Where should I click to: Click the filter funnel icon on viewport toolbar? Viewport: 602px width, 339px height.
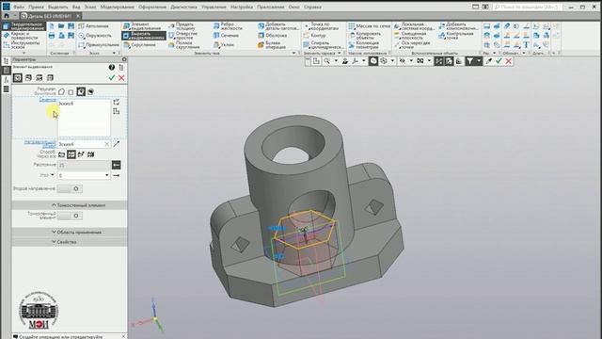point(469,61)
